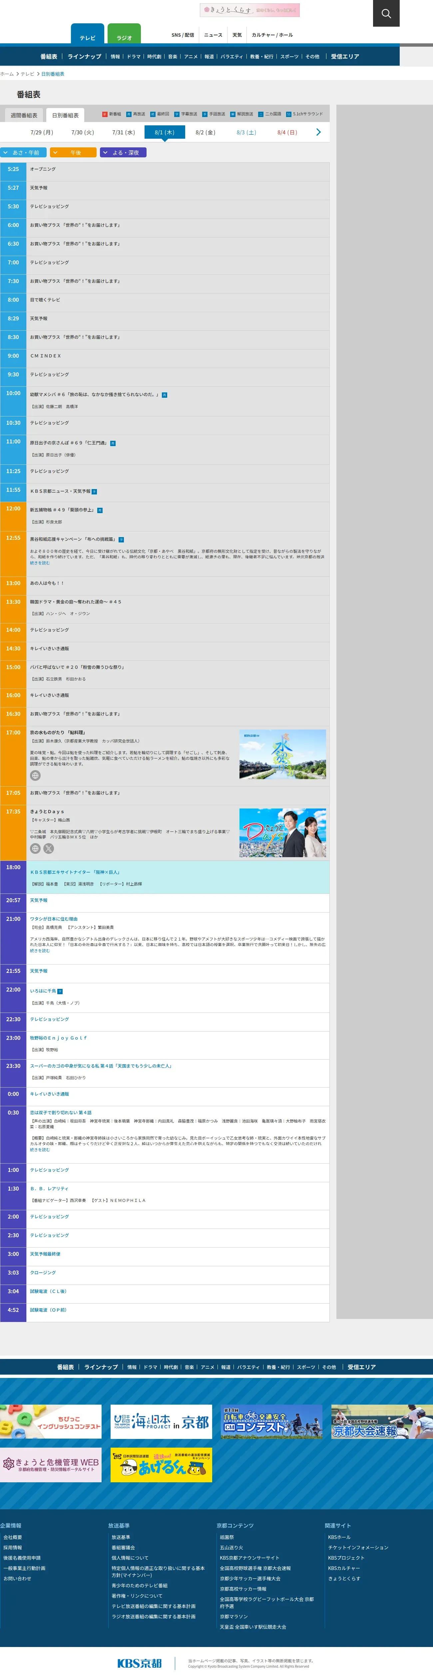Screen dimensions: 433x1680
Task: Jump to the 午後 time section
Action: click(x=73, y=153)
